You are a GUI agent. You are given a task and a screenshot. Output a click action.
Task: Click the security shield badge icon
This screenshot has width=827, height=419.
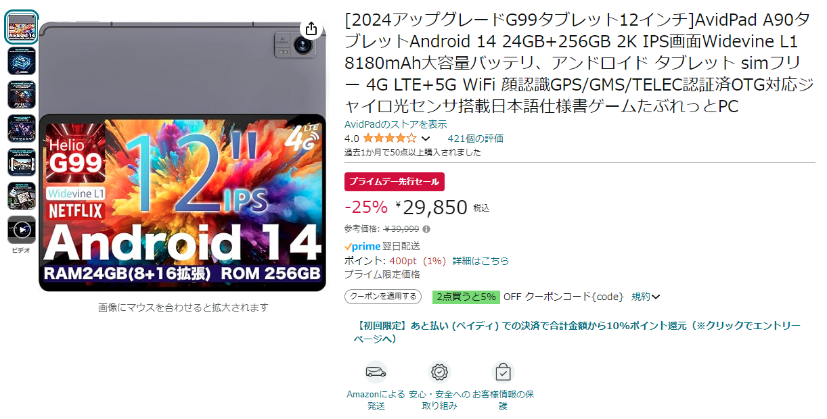(440, 372)
